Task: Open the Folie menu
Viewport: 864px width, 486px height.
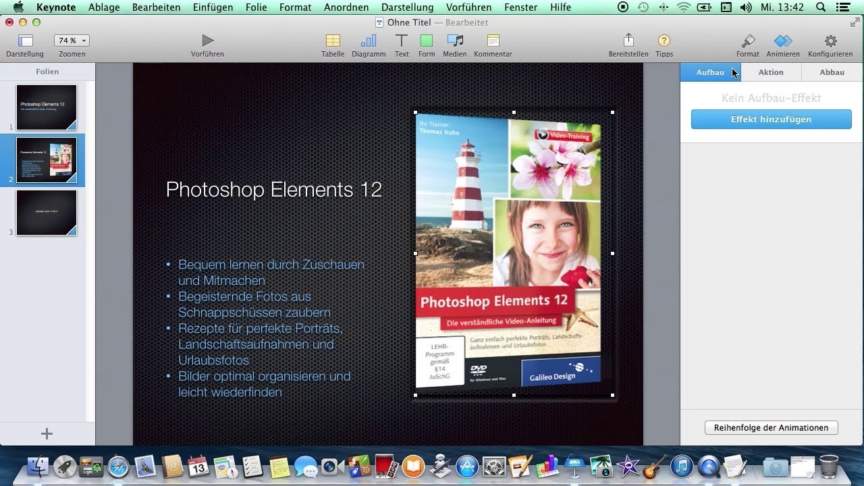Action: (256, 7)
